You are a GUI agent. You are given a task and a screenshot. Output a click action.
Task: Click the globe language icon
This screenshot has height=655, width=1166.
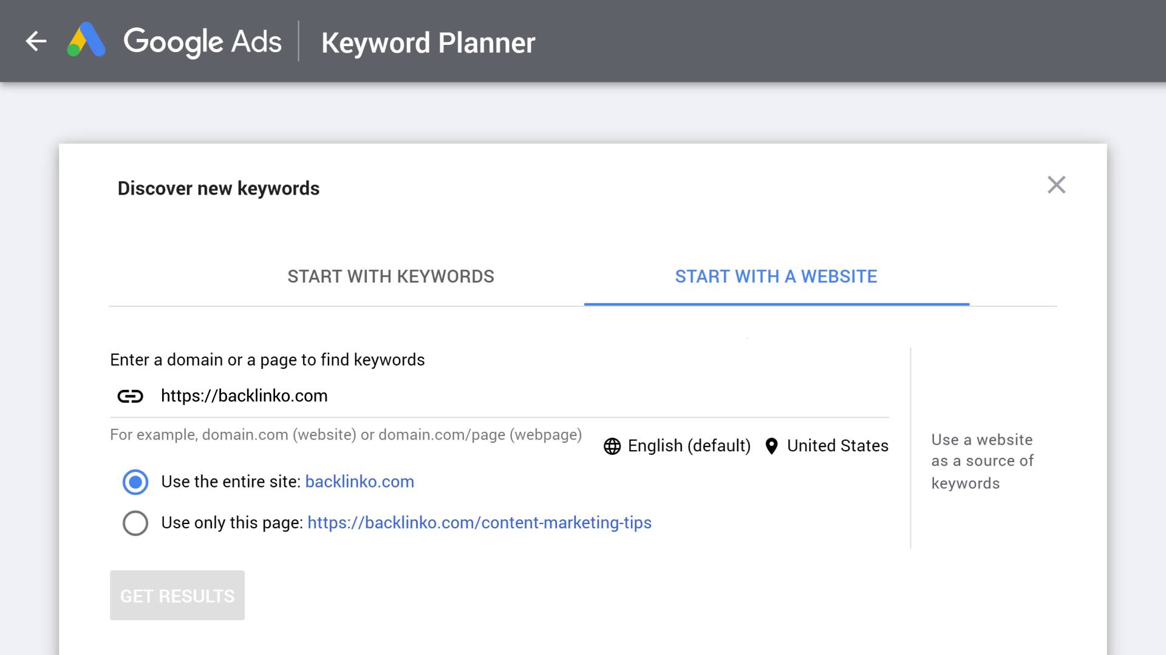pos(612,446)
